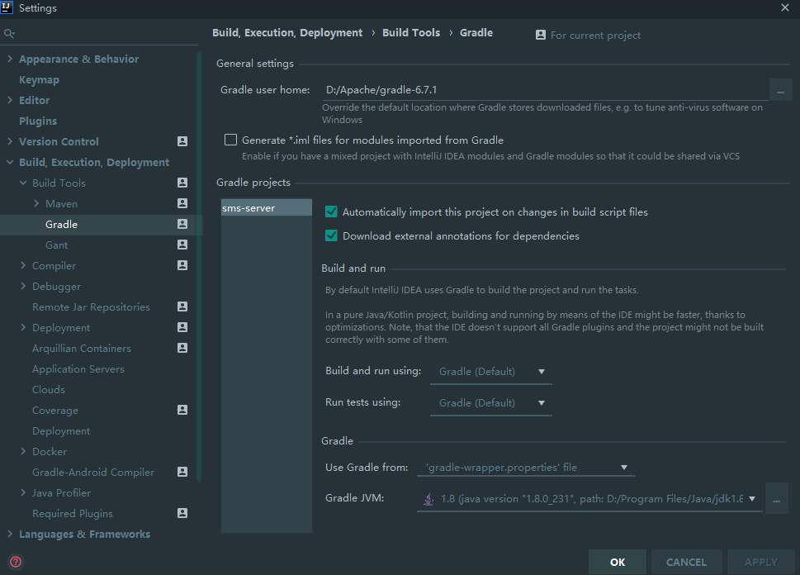Image resolution: width=800 pixels, height=575 pixels.
Task: Open Arquillian Containers settings
Action: tap(82, 349)
